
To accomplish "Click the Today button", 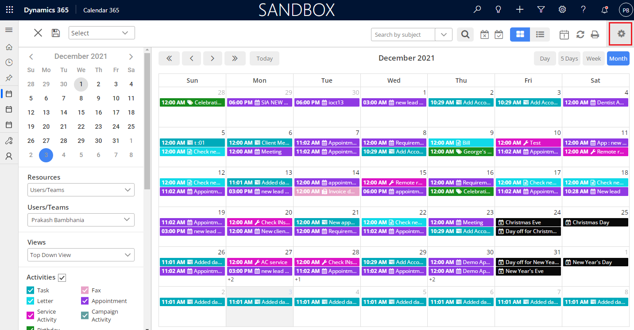I will point(264,58).
